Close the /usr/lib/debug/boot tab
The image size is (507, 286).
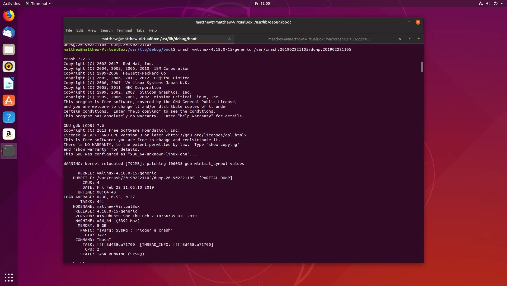pos(229,39)
